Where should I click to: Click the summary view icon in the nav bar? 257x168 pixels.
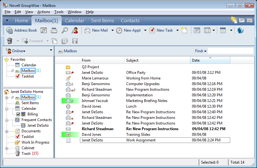[x=242, y=20]
